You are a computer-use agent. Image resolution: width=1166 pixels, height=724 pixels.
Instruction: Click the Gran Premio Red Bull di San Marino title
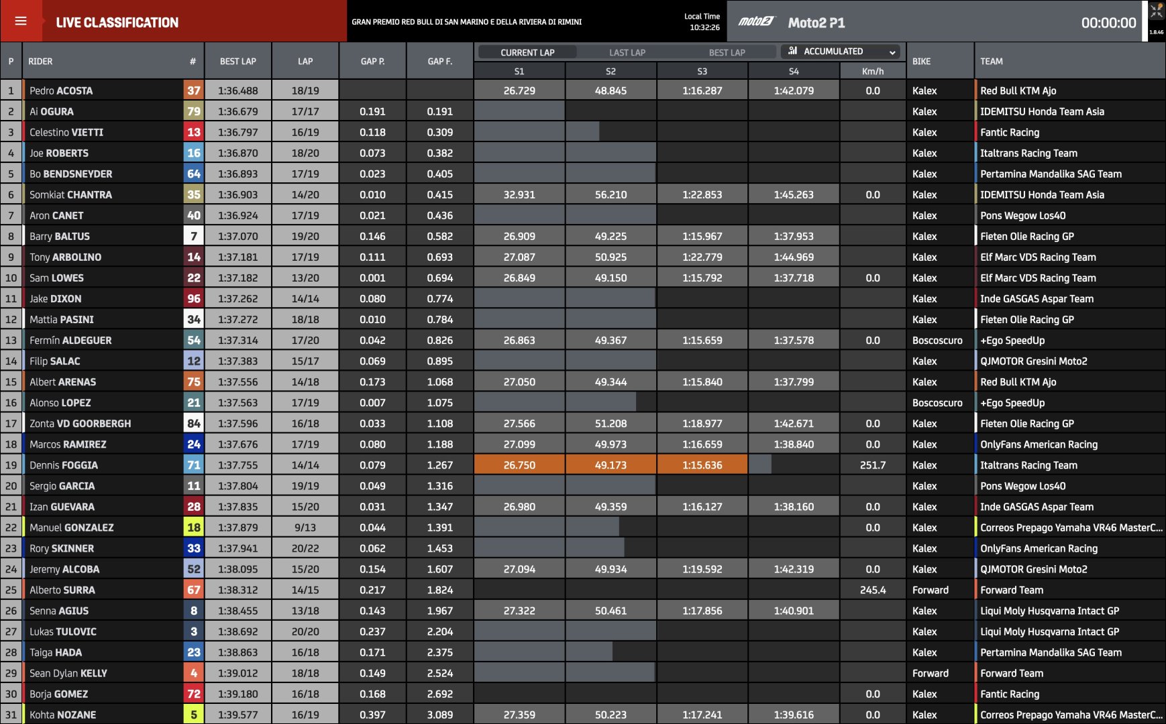pos(466,21)
